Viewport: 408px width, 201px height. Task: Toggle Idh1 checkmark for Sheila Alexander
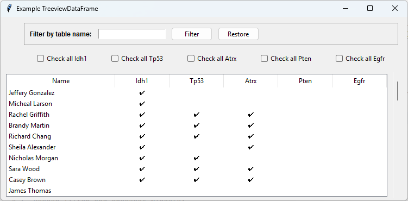[x=142, y=147]
